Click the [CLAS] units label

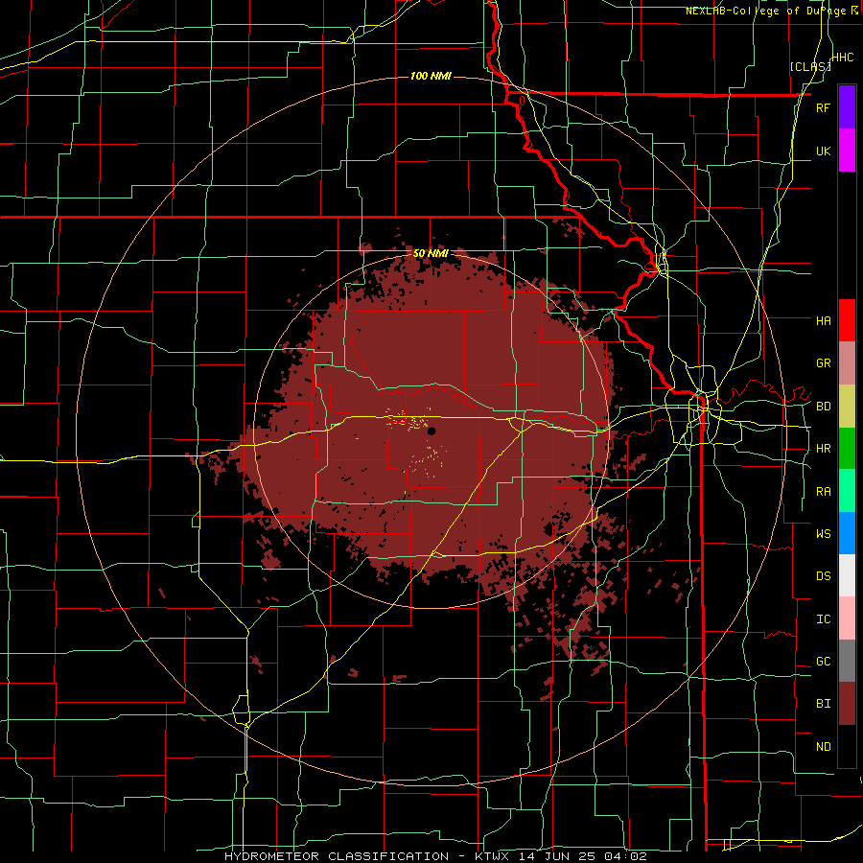pyautogui.click(x=810, y=66)
